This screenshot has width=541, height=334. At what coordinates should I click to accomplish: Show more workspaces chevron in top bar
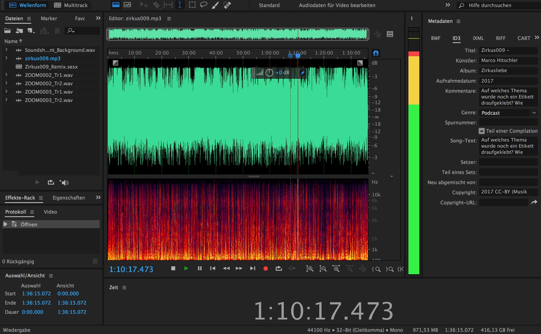pyautogui.click(x=448, y=5)
